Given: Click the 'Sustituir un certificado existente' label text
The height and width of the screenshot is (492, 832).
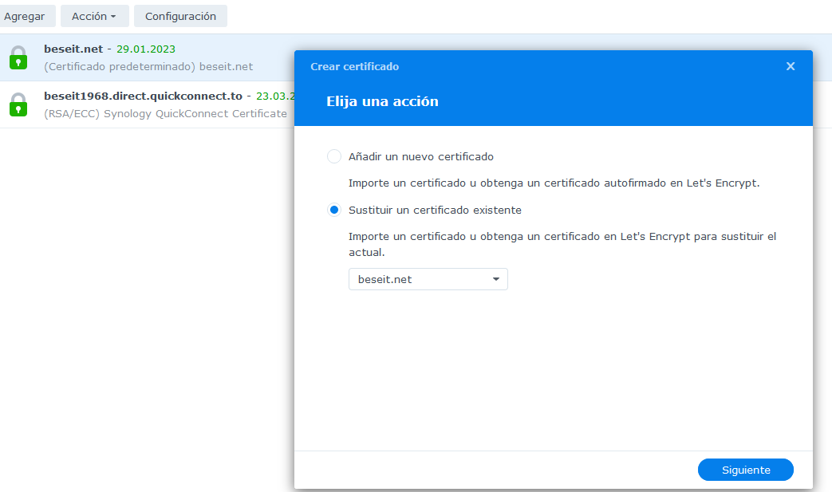Looking at the screenshot, I should click(x=435, y=210).
